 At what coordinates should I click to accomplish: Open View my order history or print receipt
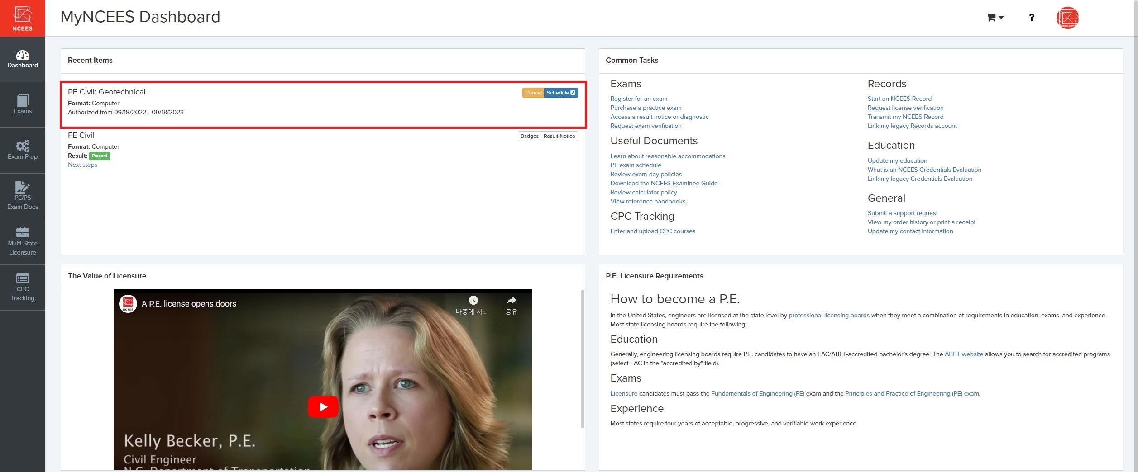(921, 222)
